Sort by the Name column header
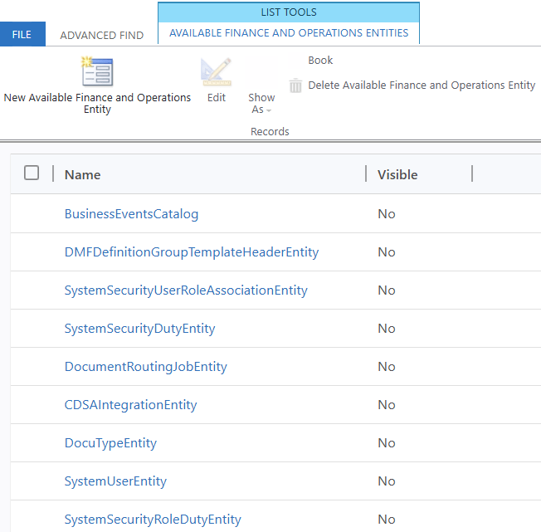 [83, 174]
